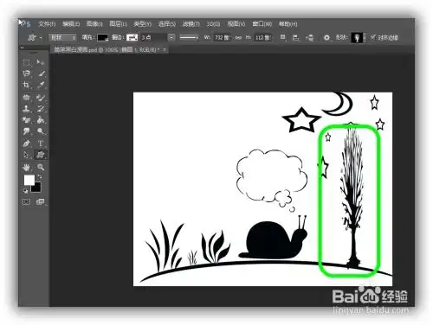Open the 类型(Y) menu
The height and width of the screenshot is (325, 433).
(x=142, y=24)
